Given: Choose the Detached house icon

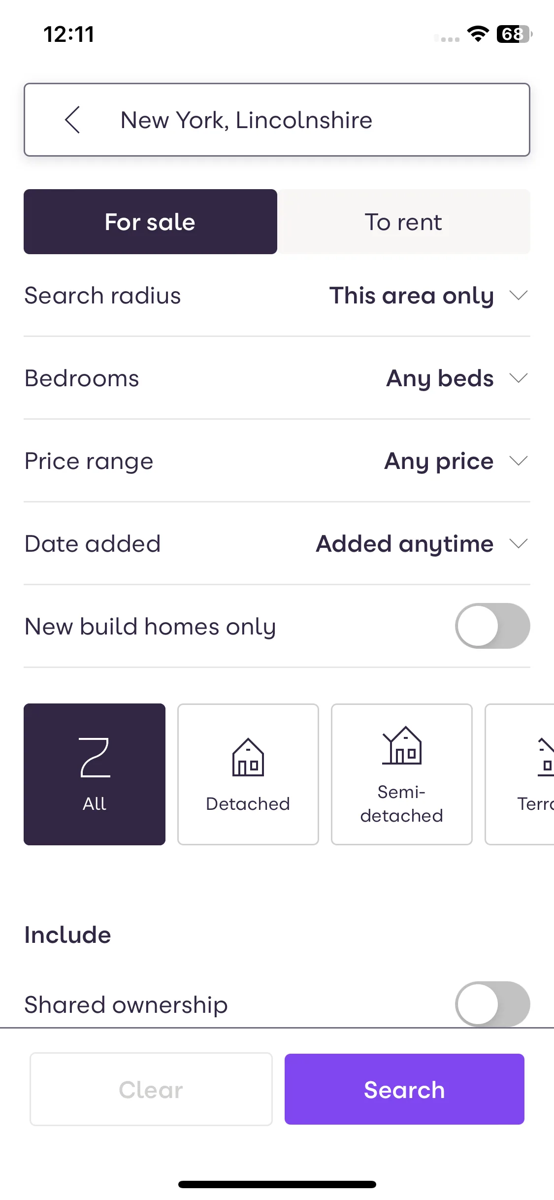Looking at the screenshot, I should (248, 757).
